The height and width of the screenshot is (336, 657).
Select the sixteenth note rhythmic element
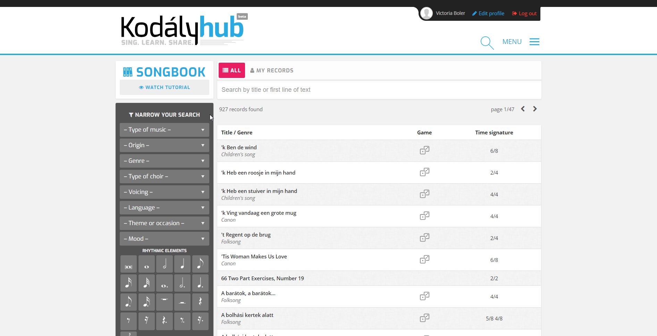pyautogui.click(x=128, y=283)
